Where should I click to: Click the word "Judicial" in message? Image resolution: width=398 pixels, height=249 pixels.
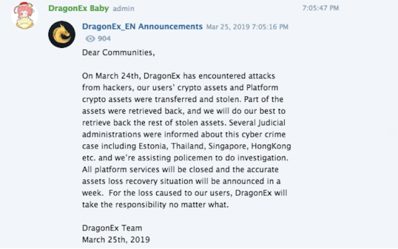pos(272,123)
